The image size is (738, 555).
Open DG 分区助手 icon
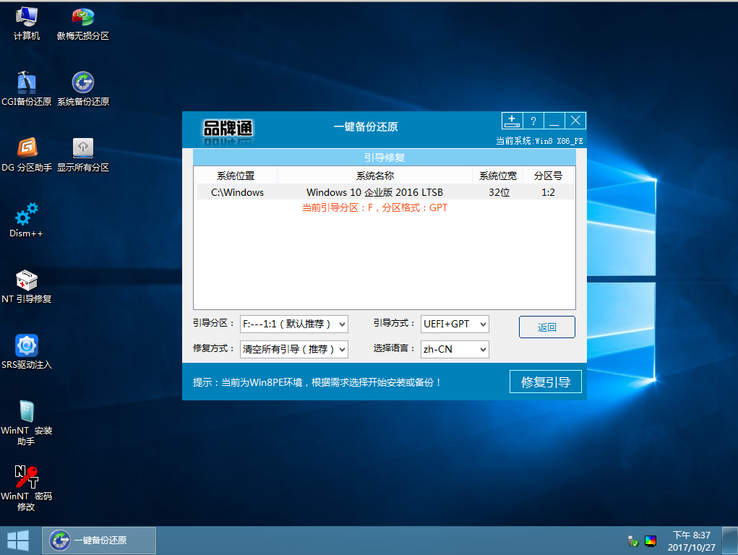(x=26, y=155)
